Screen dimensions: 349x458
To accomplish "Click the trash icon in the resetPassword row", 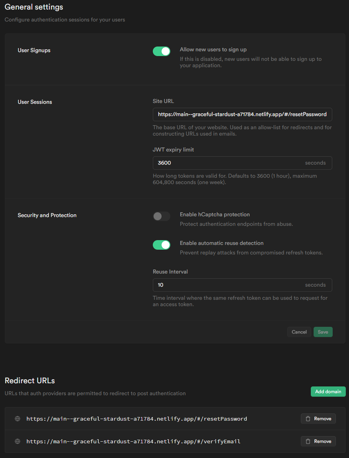I will [x=308, y=419].
